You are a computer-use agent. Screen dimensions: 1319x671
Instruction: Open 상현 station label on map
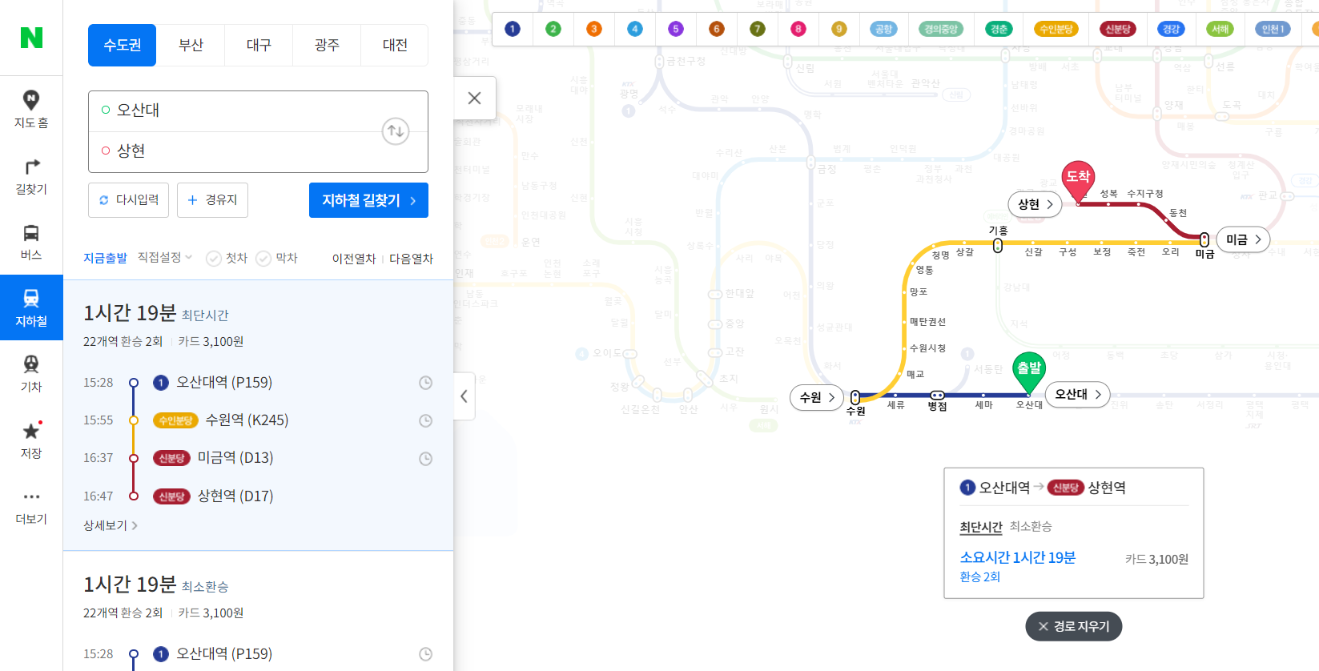(x=1035, y=204)
